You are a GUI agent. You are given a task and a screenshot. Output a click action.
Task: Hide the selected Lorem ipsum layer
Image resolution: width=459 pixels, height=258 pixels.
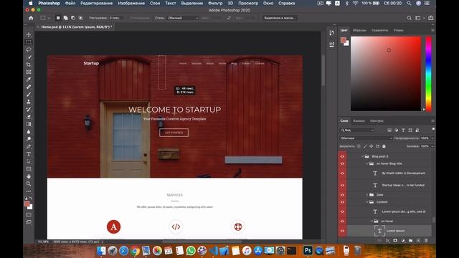point(342,231)
